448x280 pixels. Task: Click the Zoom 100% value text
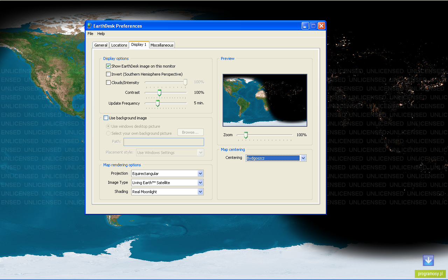pyautogui.click(x=301, y=135)
